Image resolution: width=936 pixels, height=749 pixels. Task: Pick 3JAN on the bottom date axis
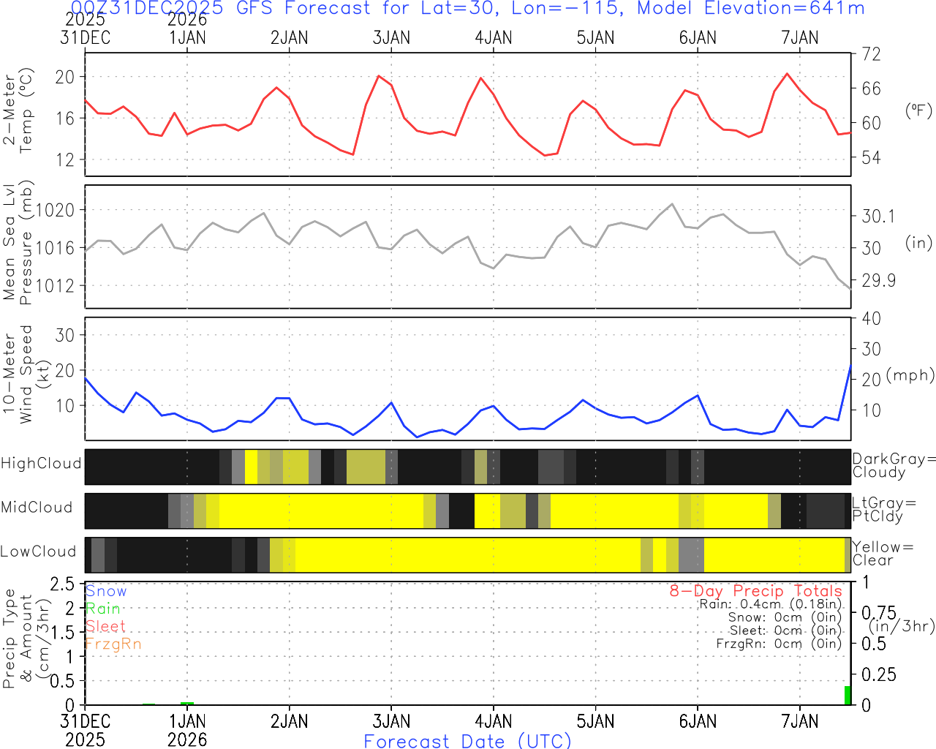(391, 722)
